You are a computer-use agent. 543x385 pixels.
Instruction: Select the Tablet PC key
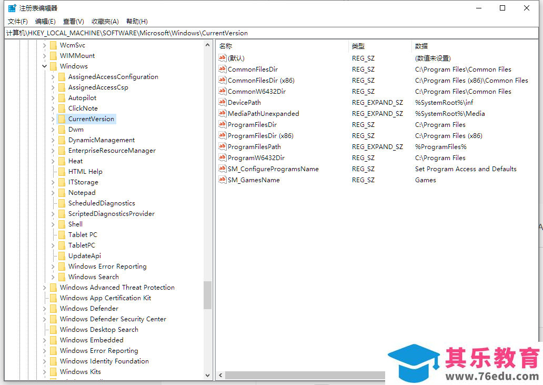tap(83, 234)
